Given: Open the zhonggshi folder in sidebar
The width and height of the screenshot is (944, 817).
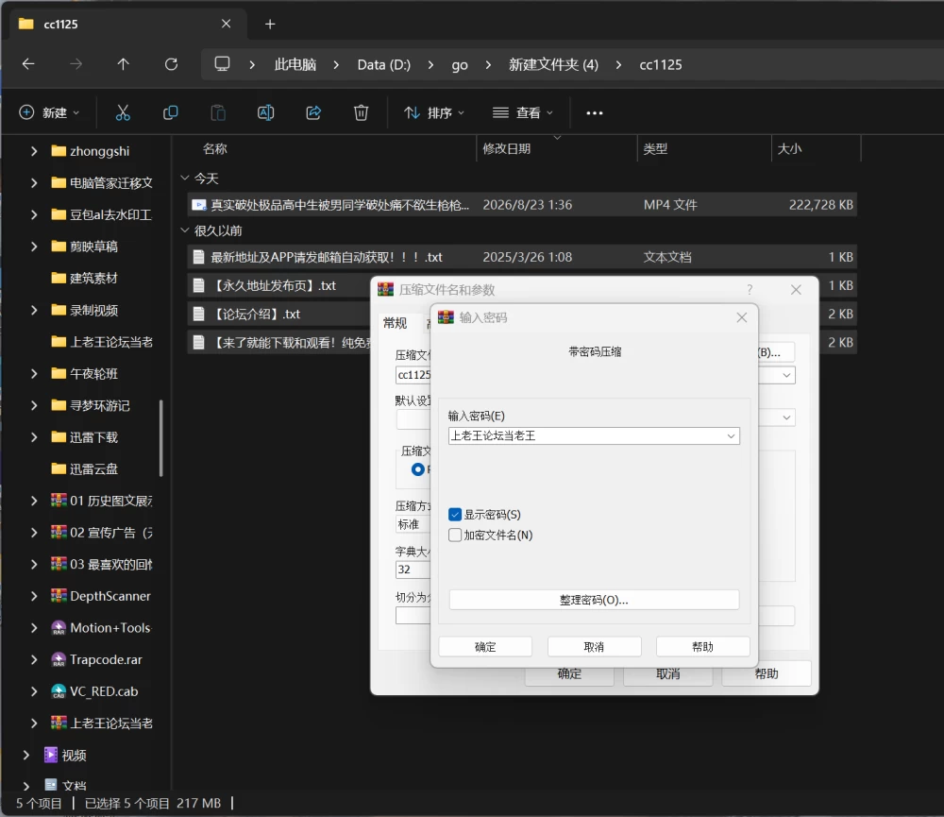Looking at the screenshot, I should pos(99,150).
